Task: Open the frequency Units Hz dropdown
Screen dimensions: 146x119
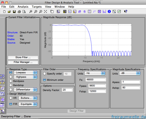Action: (x=95, y=73)
